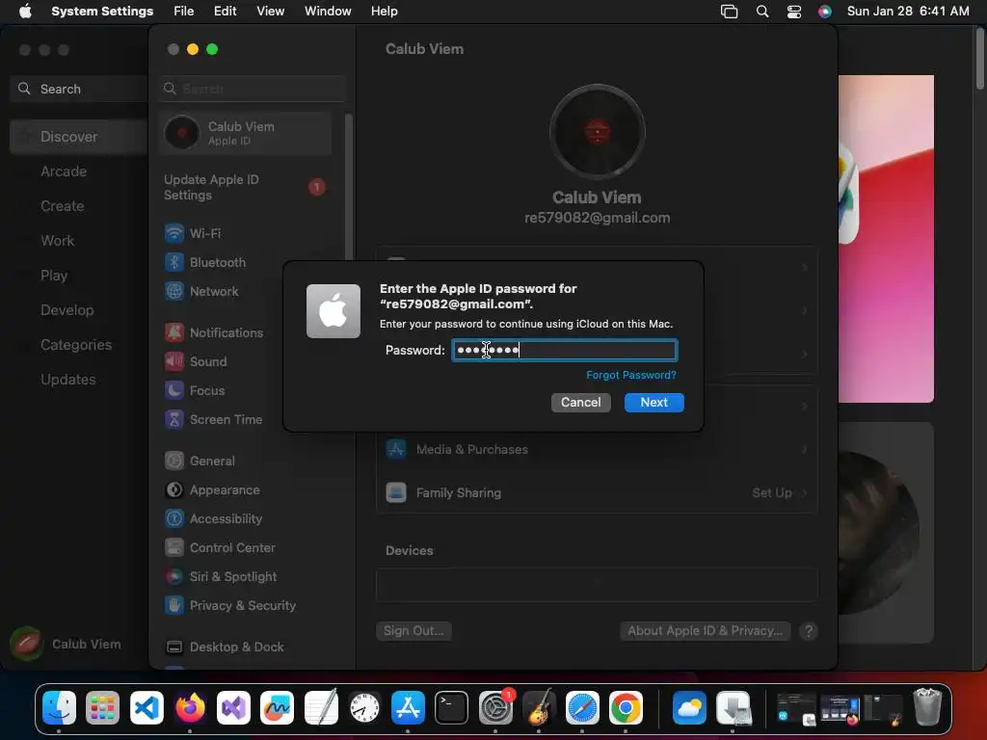
Task: Select Calub Viem Apple ID in the sidebar
Action: 246,133
